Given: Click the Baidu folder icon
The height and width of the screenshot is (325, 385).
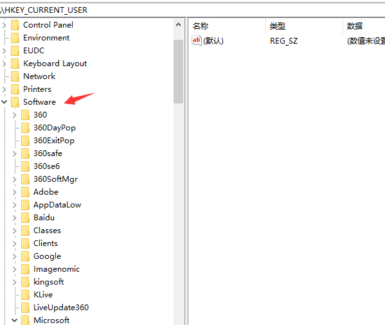Looking at the screenshot, I should [x=25, y=218].
